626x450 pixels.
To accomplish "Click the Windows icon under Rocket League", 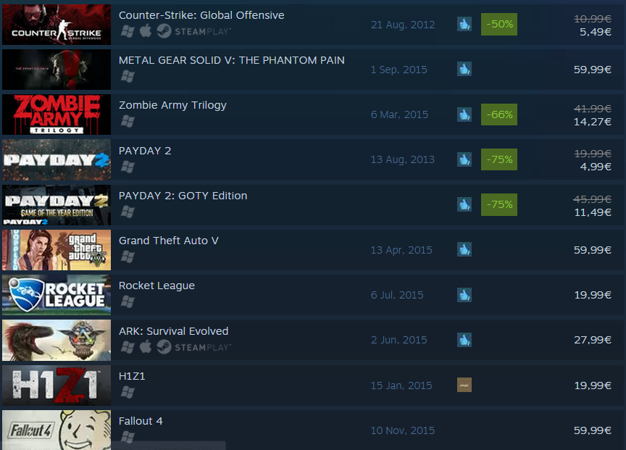I will [x=128, y=302].
